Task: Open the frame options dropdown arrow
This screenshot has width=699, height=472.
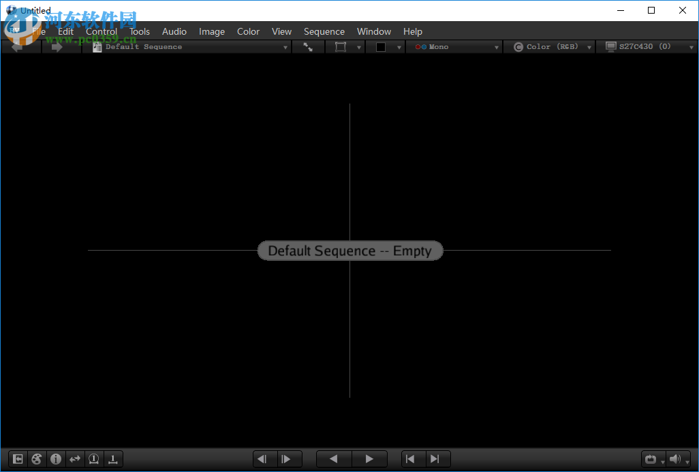Action: 359,47
